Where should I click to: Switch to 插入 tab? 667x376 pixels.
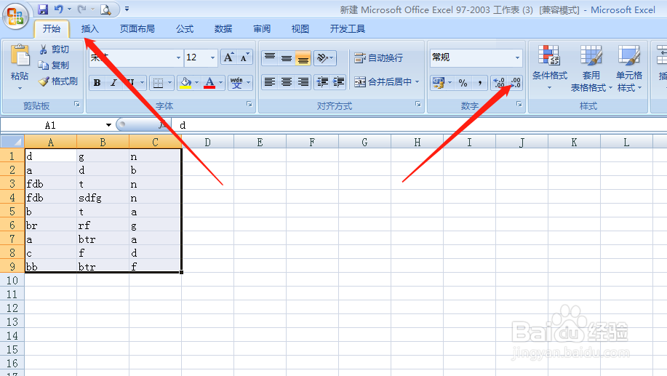(89, 29)
